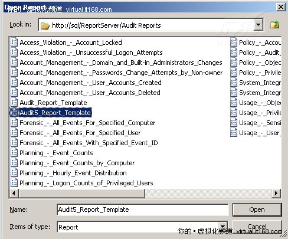Click the scroll right arrow of file list
288x239 pixels.
[276, 194]
